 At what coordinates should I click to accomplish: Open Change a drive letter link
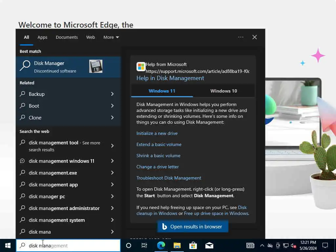[157, 167]
